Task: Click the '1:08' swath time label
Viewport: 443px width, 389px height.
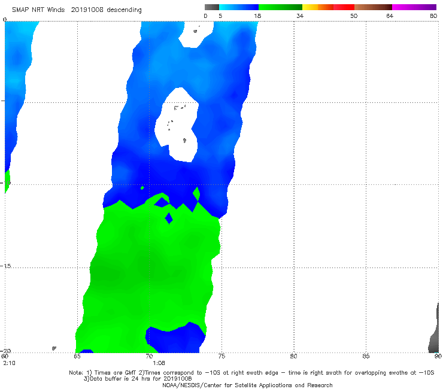Action: pos(159,363)
